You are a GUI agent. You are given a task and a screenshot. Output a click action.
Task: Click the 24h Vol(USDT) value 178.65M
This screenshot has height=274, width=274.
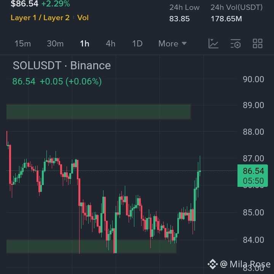point(226,19)
